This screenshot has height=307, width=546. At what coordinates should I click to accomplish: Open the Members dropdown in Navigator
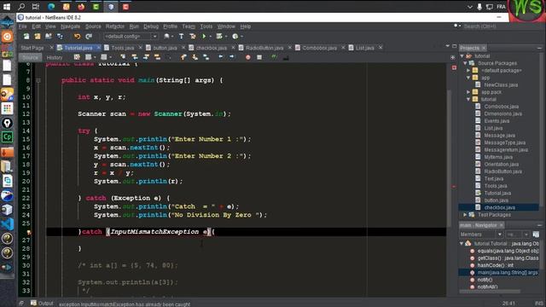(x=481, y=235)
